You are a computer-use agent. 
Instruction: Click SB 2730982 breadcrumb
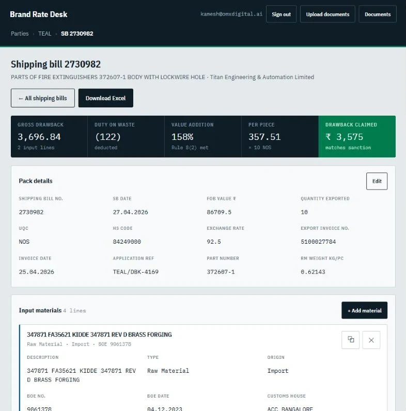[77, 34]
